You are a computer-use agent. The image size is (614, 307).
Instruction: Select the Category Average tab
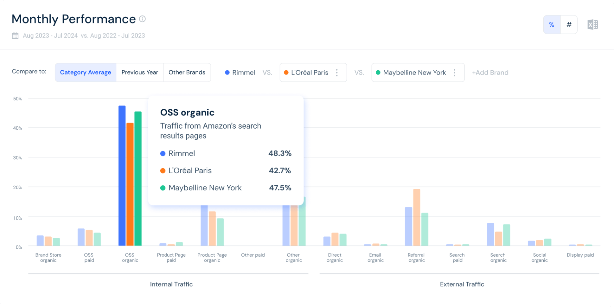pos(85,73)
